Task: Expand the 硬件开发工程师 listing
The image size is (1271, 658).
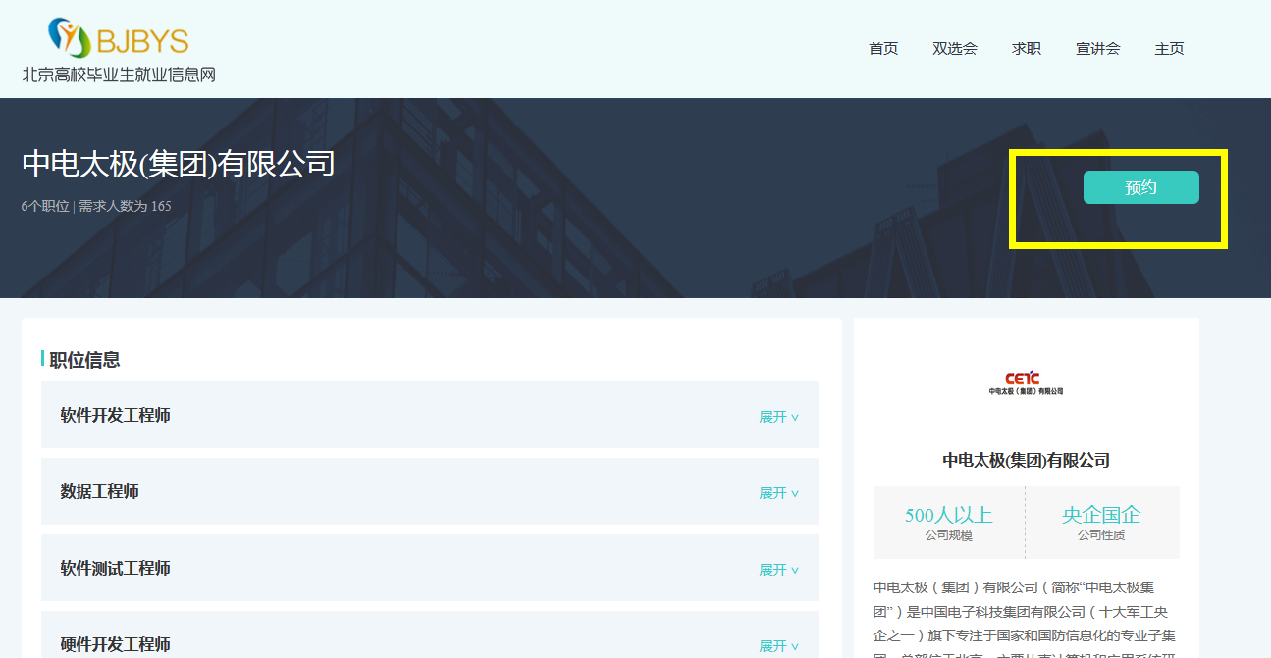Action: pos(778,645)
